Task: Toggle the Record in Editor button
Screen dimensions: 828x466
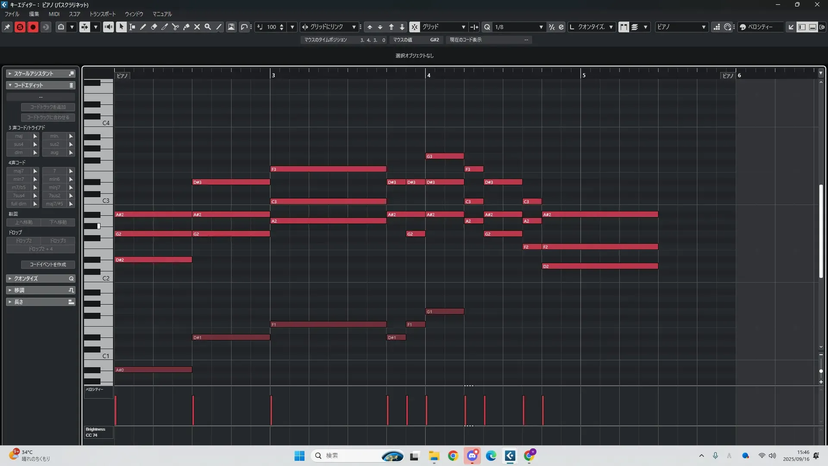Action: 33,27
